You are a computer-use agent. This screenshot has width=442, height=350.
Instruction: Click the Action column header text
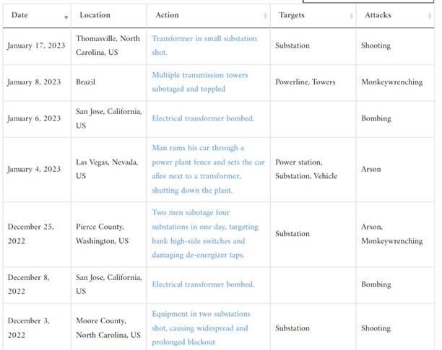pos(167,15)
